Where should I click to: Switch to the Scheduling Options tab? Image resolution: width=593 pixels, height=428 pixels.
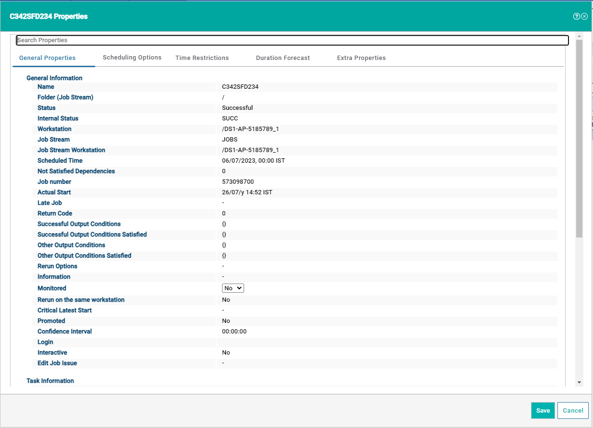pyautogui.click(x=132, y=57)
